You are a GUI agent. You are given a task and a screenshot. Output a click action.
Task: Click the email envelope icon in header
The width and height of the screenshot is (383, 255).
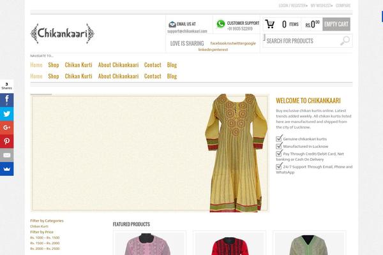point(172,24)
